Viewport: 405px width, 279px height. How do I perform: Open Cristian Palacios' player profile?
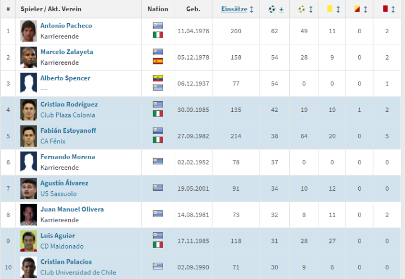[x=66, y=262]
